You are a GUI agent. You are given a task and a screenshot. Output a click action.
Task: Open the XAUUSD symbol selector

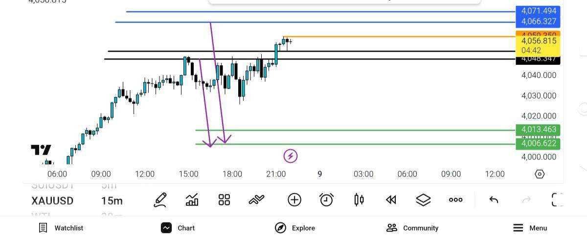[x=52, y=201]
